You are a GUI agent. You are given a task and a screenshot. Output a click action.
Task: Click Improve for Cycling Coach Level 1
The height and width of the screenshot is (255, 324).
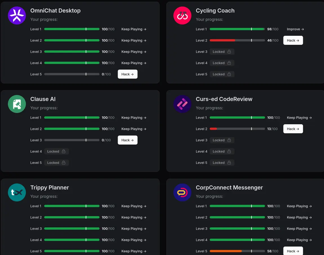tap(295, 29)
